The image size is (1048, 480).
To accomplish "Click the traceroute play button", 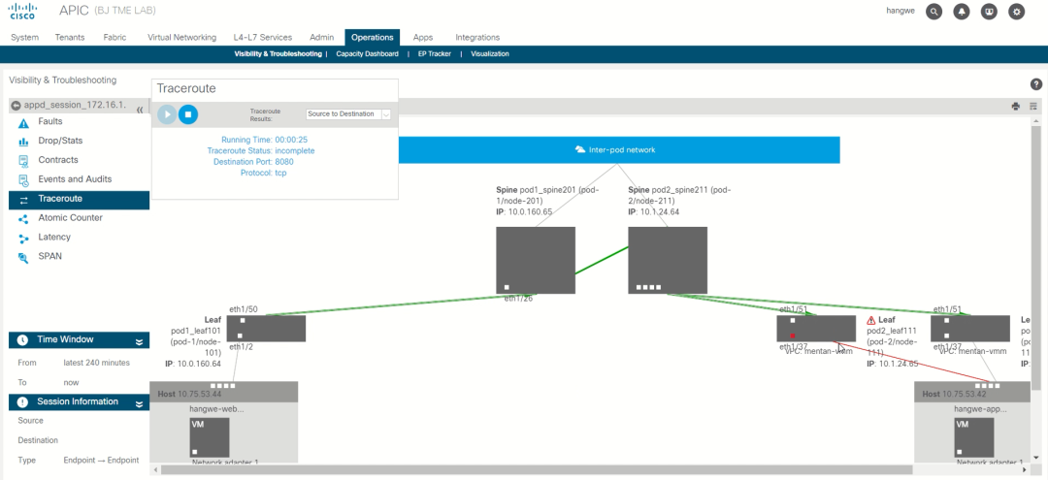I will pos(167,114).
